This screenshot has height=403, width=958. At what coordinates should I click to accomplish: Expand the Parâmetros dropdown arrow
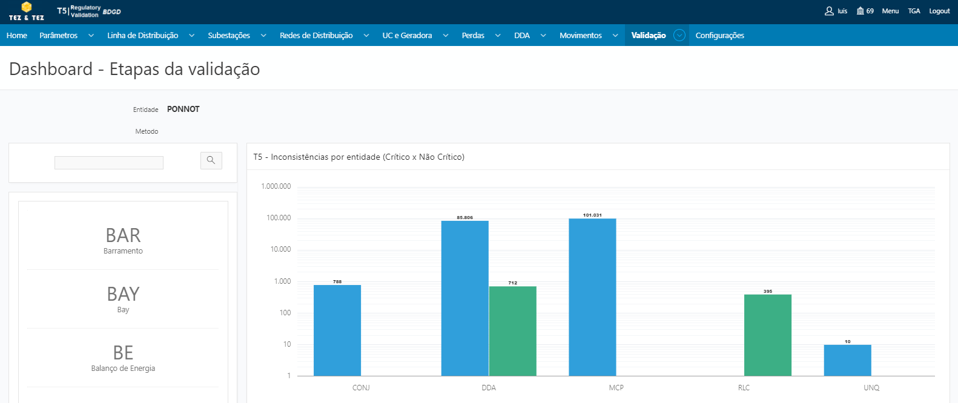click(91, 36)
